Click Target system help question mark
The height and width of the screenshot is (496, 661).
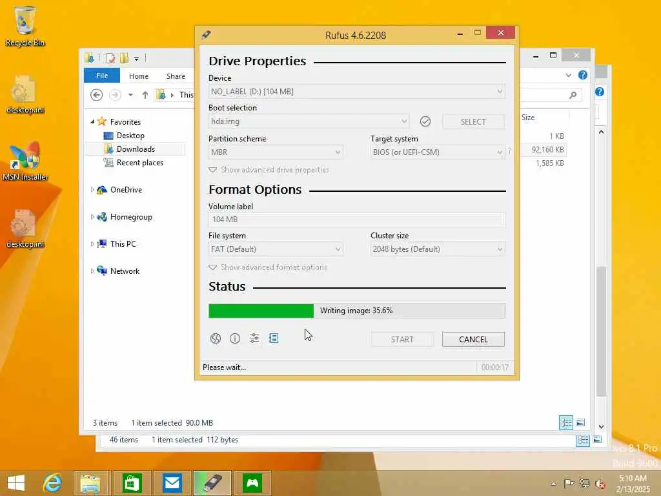point(510,151)
